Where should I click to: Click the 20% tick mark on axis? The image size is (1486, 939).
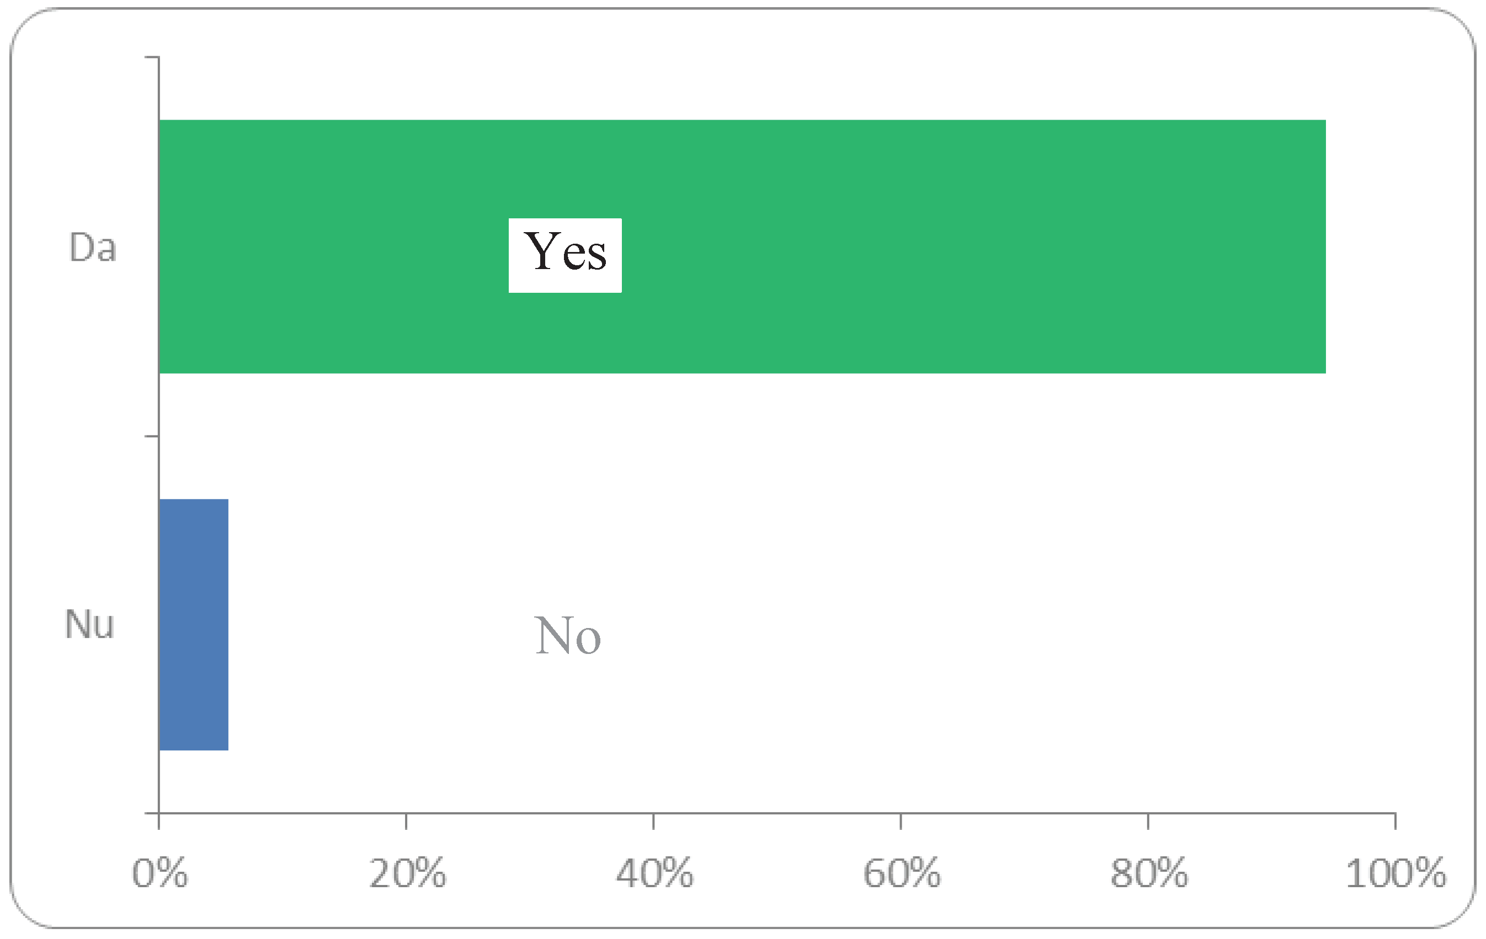pos(406,821)
